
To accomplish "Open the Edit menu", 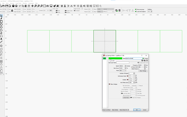I will 3,3.
